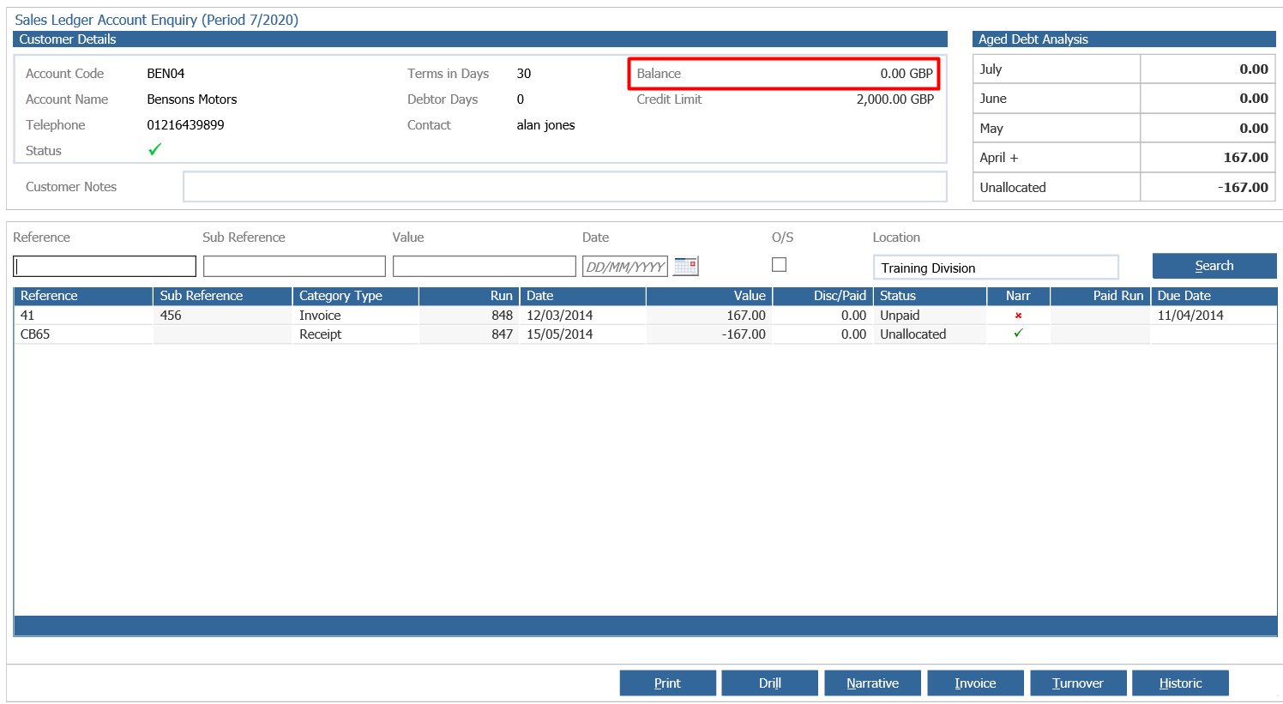Image resolution: width=1283 pixels, height=704 pixels.
Task: Open the Narrative button
Action: tap(872, 683)
